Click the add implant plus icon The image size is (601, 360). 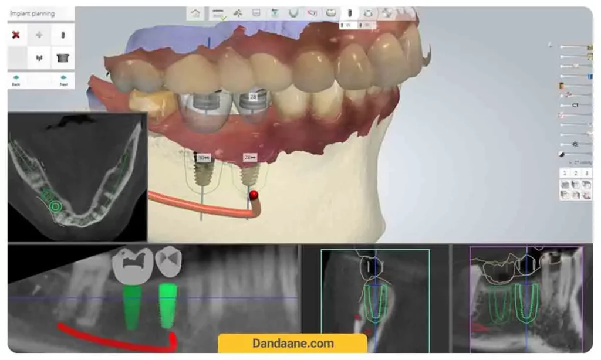[x=39, y=35]
